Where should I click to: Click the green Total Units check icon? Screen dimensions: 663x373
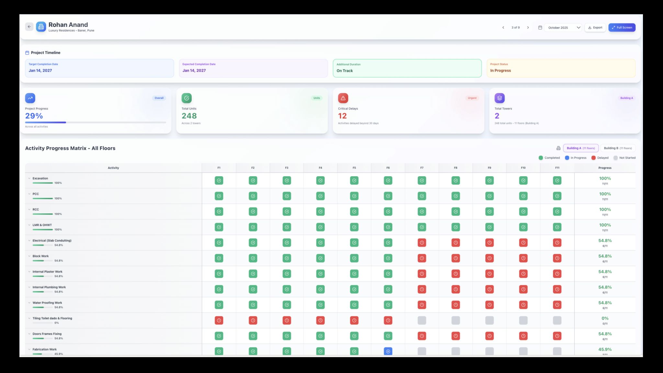[186, 98]
